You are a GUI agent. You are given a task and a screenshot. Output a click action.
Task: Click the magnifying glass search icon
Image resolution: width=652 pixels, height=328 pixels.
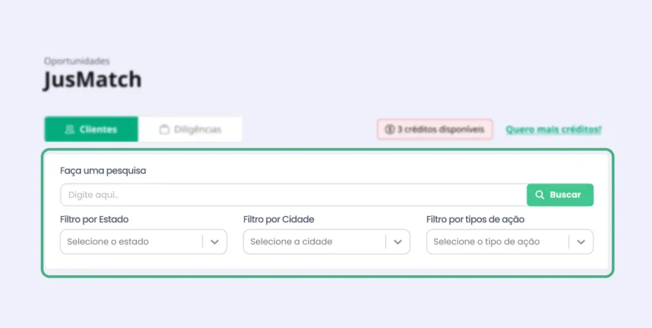click(540, 195)
